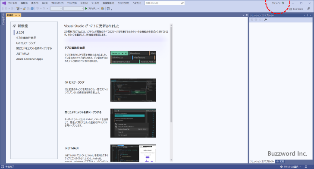
Task: Click the Redo toolbar icon
Action: 44,9
